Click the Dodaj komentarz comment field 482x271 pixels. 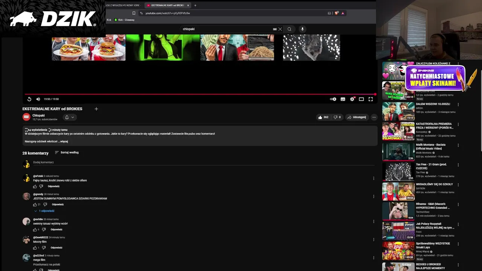tap(203, 162)
